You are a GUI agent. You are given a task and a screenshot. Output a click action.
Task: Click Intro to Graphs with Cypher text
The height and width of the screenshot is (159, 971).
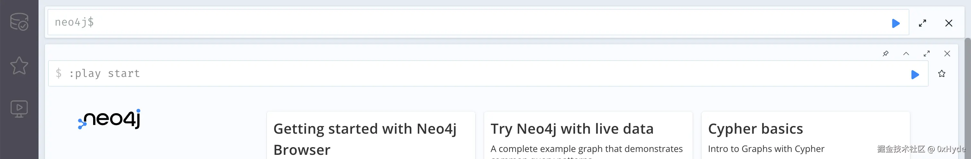pyautogui.click(x=766, y=149)
